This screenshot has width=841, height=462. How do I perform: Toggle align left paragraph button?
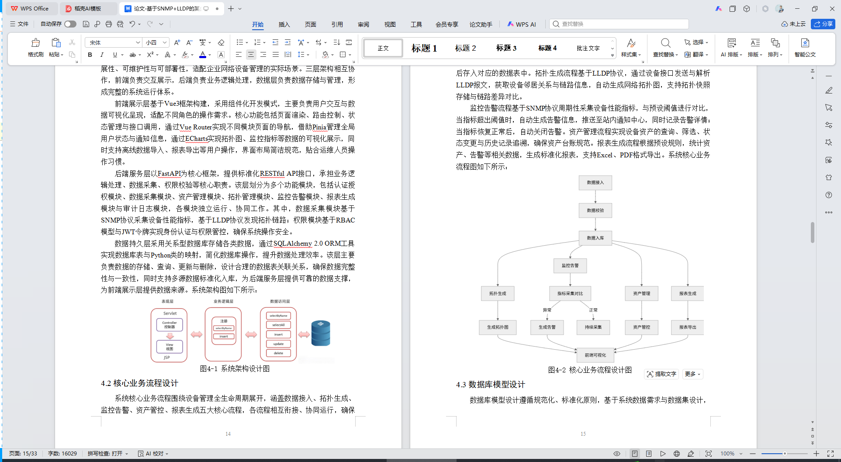[239, 55]
